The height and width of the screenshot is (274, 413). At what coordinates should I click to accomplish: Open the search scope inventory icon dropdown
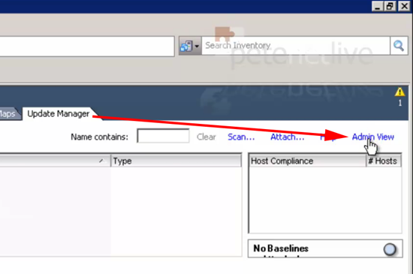[190, 46]
